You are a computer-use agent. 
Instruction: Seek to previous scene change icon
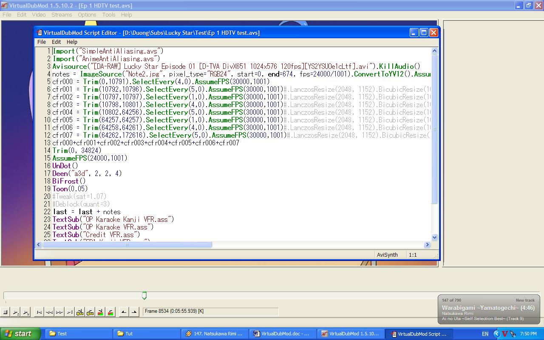pos(100,312)
